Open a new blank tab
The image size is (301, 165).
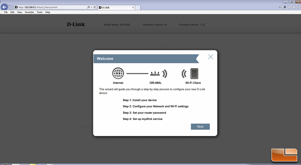(138, 8)
